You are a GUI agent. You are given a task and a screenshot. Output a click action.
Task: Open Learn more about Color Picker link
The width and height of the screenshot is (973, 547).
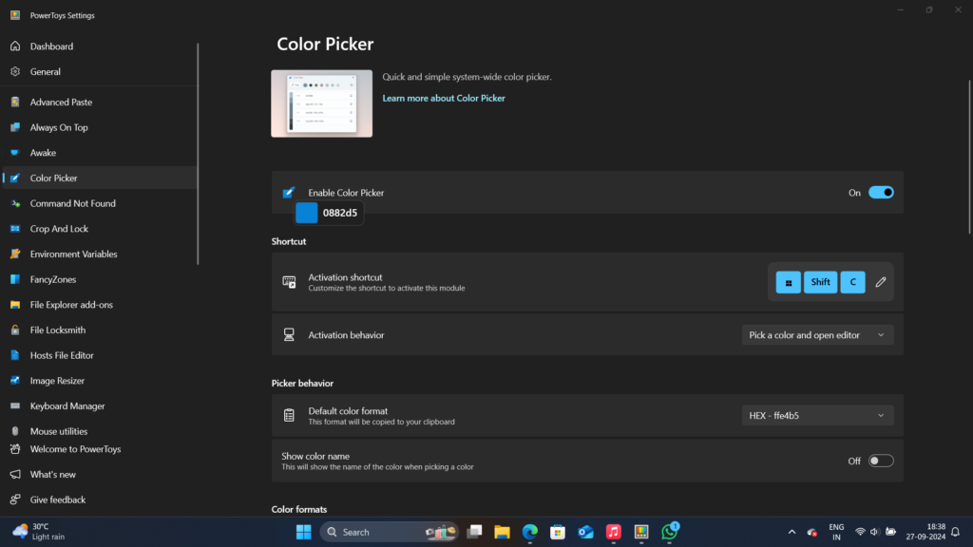click(444, 98)
